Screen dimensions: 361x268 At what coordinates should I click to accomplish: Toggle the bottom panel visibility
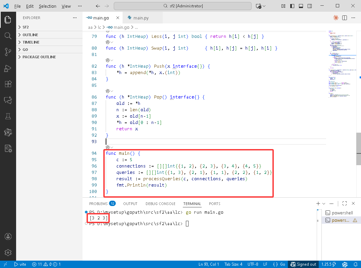point(301,6)
